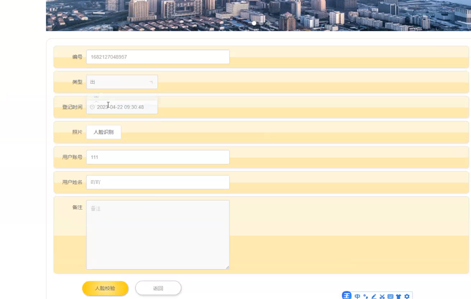Toggle Chinese input mode in IME bar
Image resolution: width=471 pixels, height=299 pixels.
pos(357,296)
